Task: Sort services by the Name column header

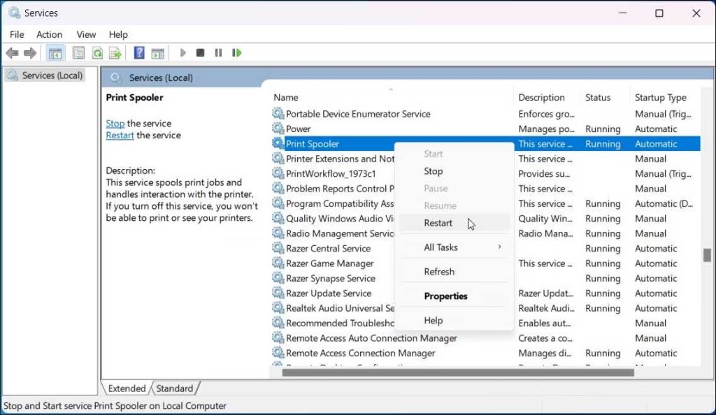Action: (286, 98)
